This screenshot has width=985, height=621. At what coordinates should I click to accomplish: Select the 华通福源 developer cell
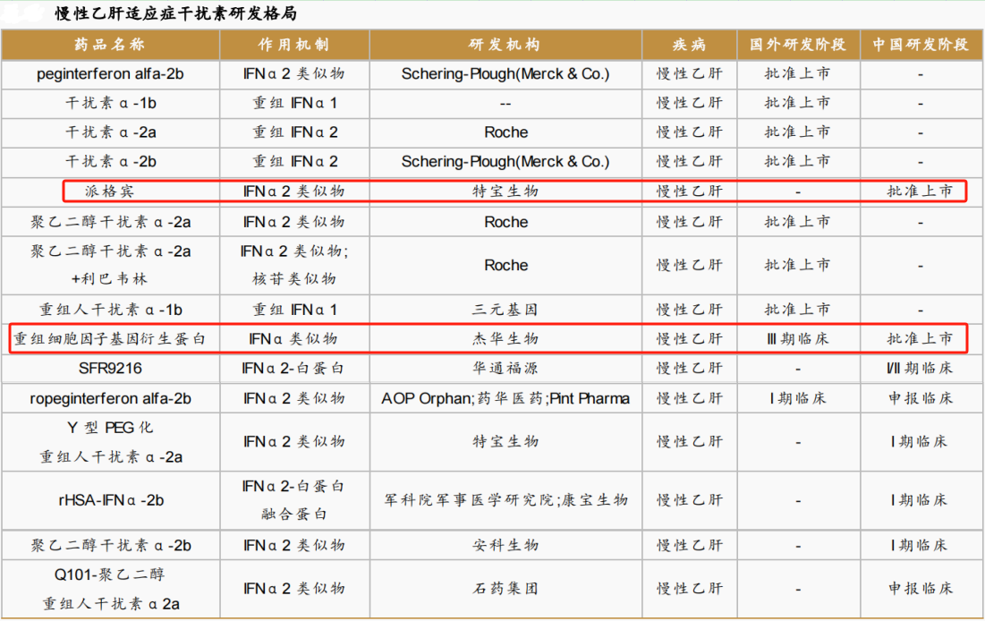[505, 369]
